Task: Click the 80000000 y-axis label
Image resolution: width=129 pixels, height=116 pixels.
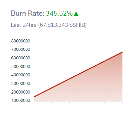Action: (x=21, y=41)
